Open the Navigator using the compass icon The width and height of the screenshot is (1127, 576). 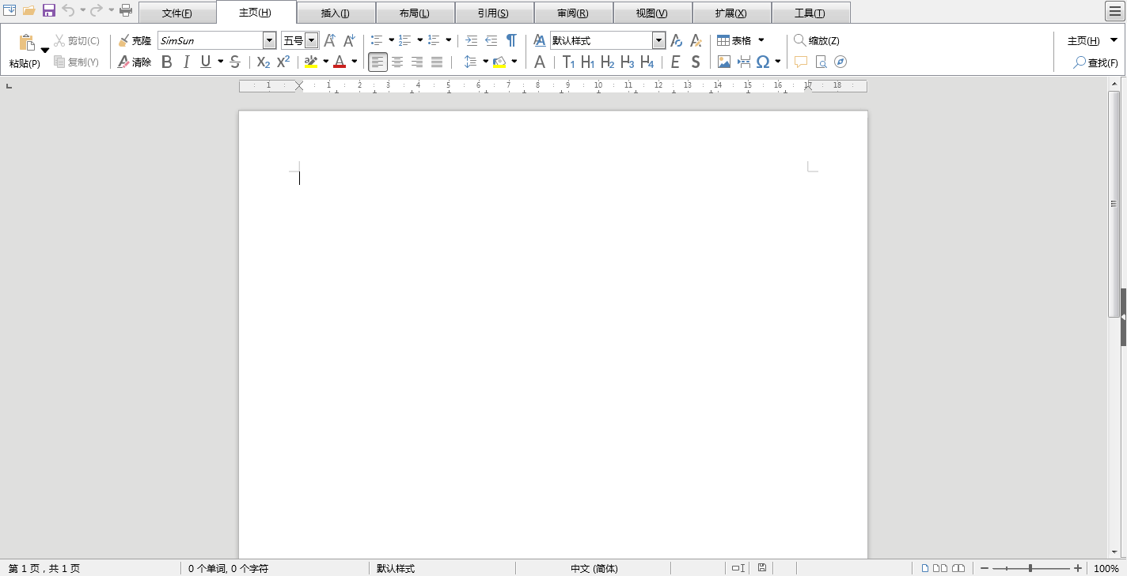[841, 62]
